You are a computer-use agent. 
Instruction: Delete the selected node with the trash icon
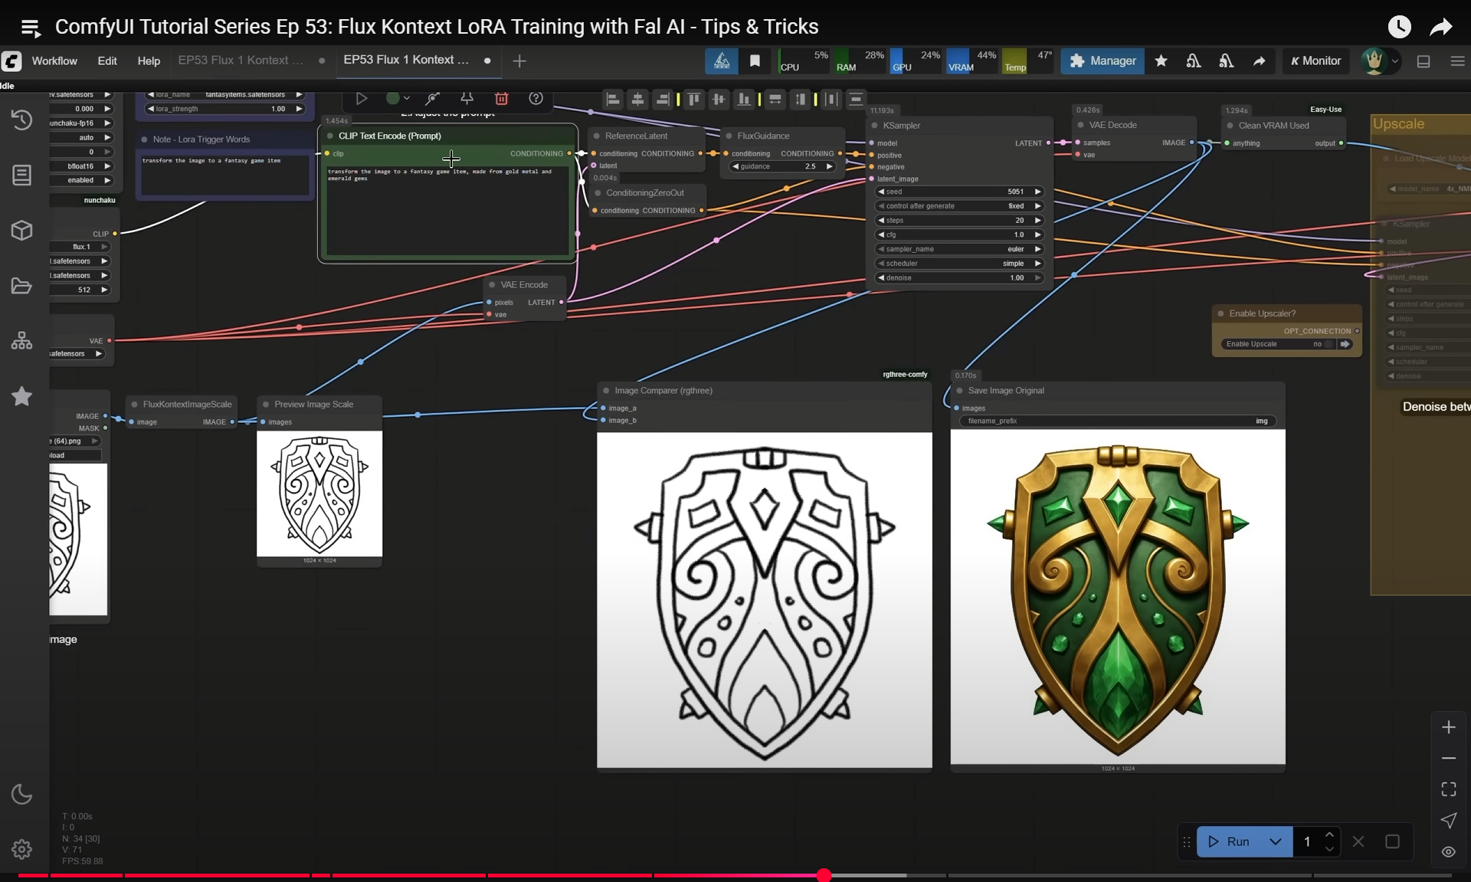(x=501, y=98)
